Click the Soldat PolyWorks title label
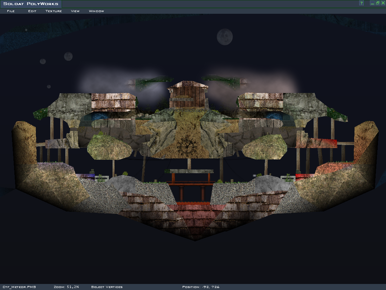This screenshot has height=290, width=386. 31,4
